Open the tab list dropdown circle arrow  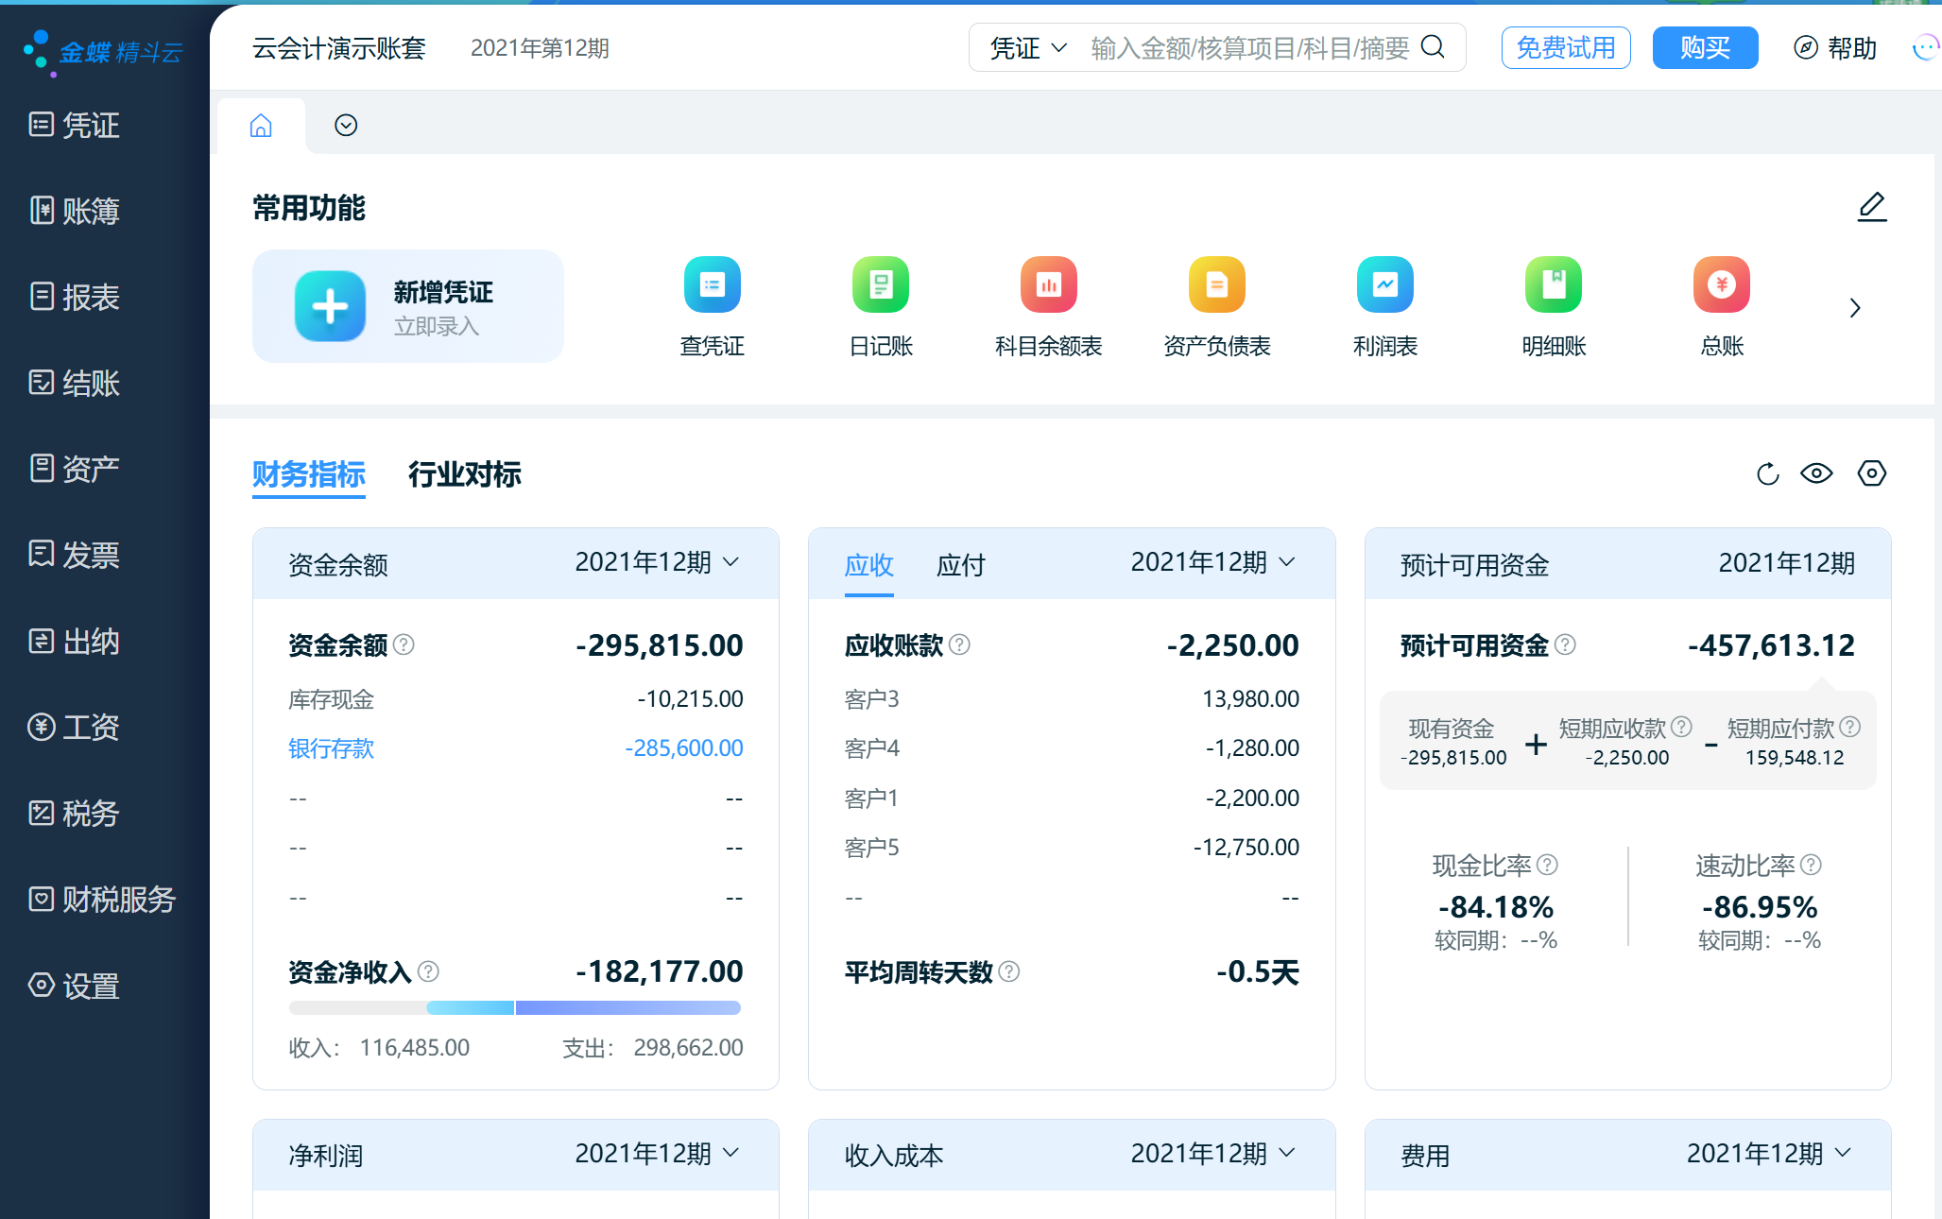click(346, 126)
